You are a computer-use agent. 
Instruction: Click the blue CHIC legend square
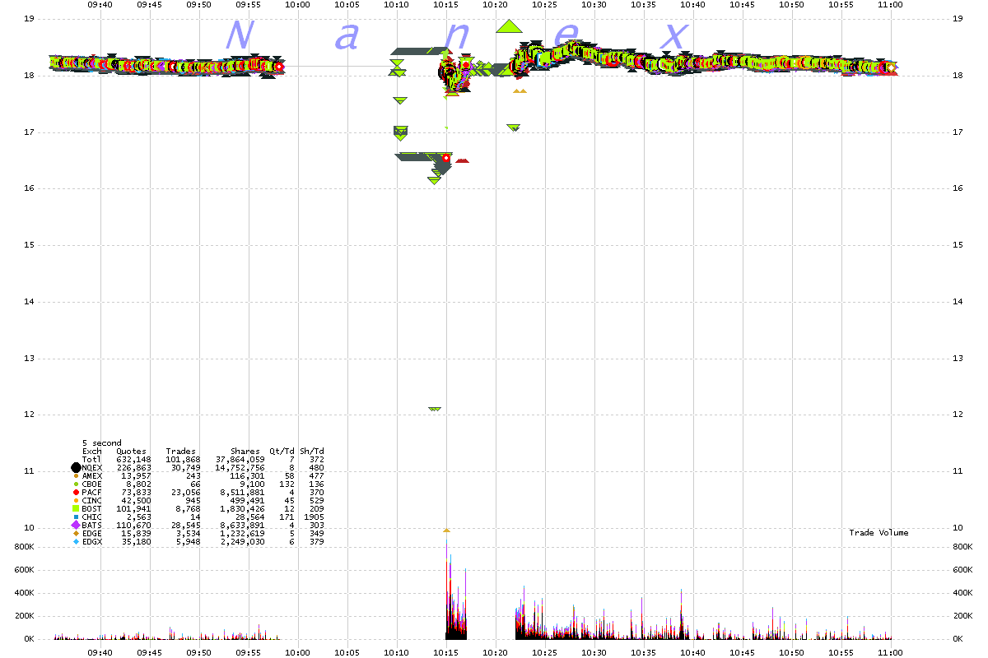pos(76,517)
